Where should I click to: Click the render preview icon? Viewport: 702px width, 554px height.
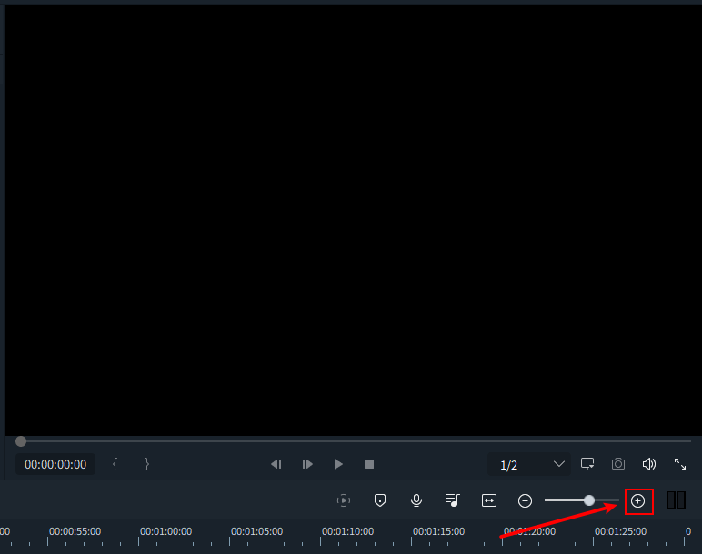click(x=344, y=500)
